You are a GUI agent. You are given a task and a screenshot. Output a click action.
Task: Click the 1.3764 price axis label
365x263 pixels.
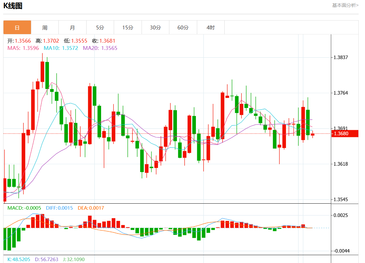click(341, 93)
